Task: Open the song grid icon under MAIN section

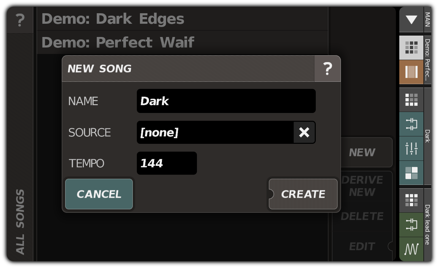Action: pos(411,47)
